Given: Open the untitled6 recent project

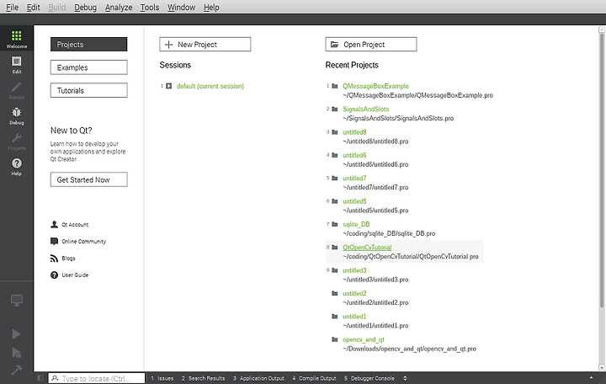Looking at the screenshot, I should coord(354,155).
